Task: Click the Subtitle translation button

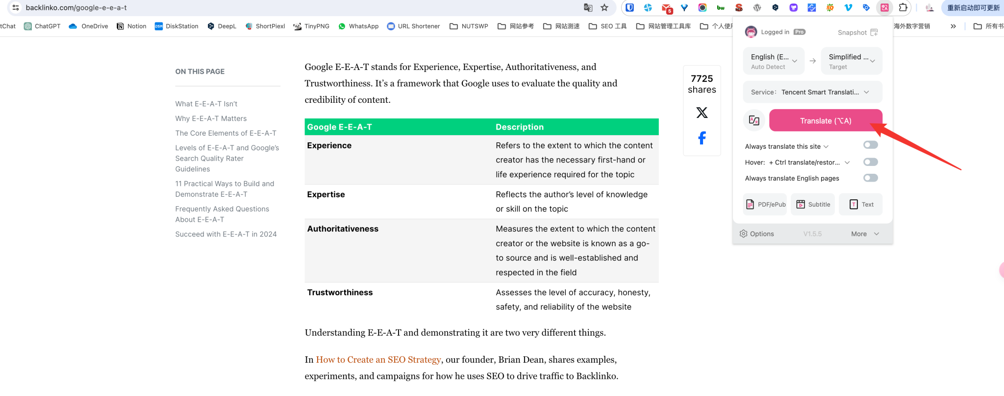Action: point(813,205)
